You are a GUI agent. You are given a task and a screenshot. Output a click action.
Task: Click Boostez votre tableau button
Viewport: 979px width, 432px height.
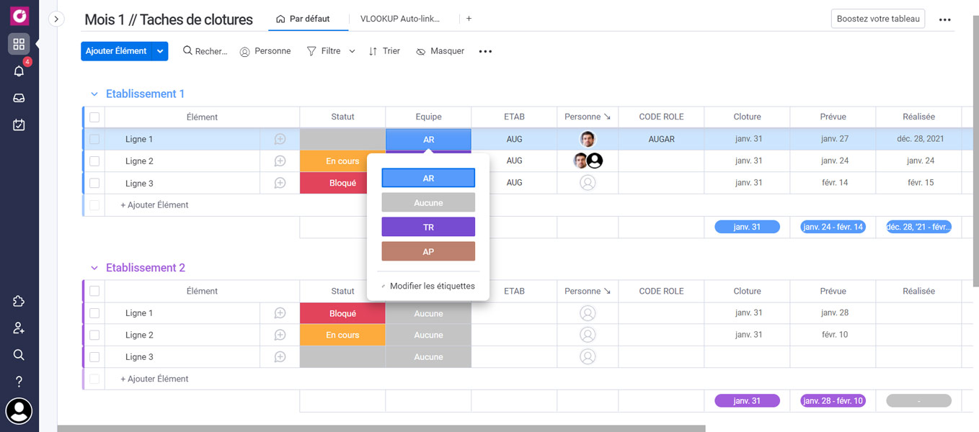click(x=877, y=19)
